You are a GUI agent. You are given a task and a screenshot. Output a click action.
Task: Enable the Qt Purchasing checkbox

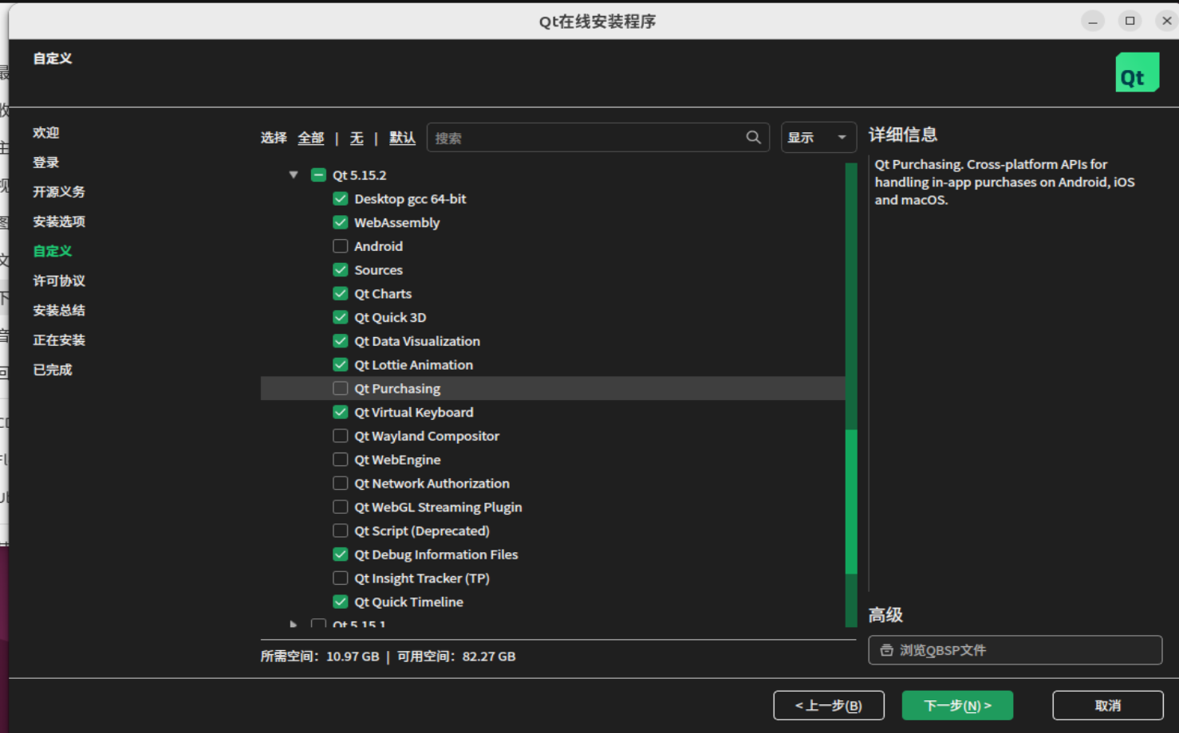(x=340, y=388)
